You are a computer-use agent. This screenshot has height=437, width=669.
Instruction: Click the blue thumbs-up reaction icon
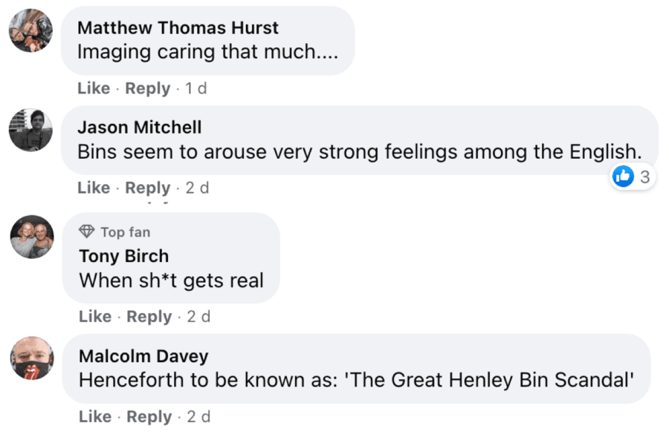[x=624, y=177]
